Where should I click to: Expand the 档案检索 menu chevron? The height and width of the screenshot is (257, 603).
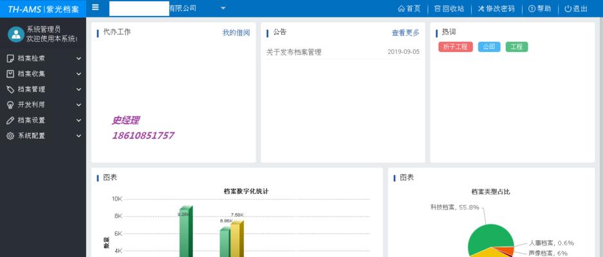79,58
